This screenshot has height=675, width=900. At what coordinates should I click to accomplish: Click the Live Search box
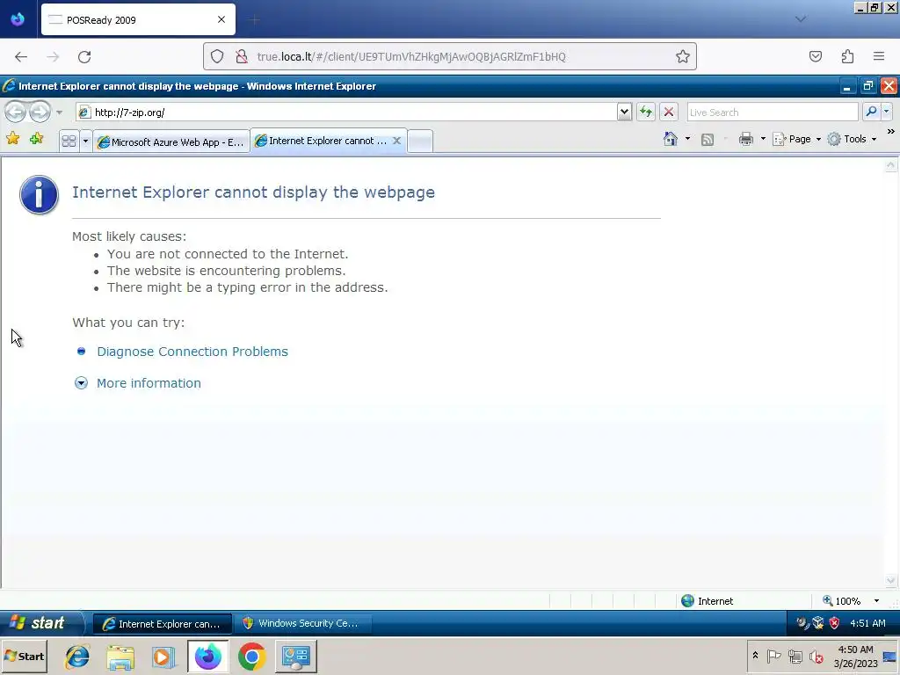pos(772,112)
